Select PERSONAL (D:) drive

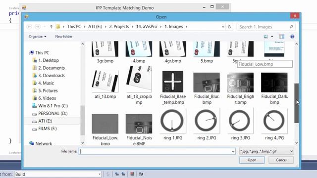pyautogui.click(x=53, y=113)
